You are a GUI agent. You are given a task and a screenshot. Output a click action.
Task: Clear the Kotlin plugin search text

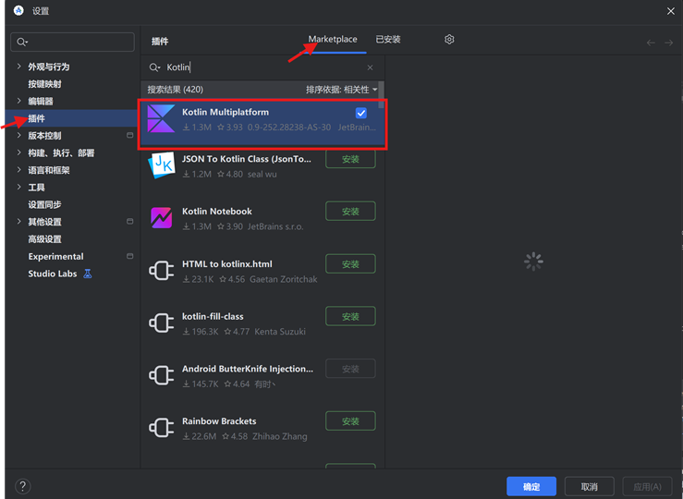pyautogui.click(x=370, y=67)
